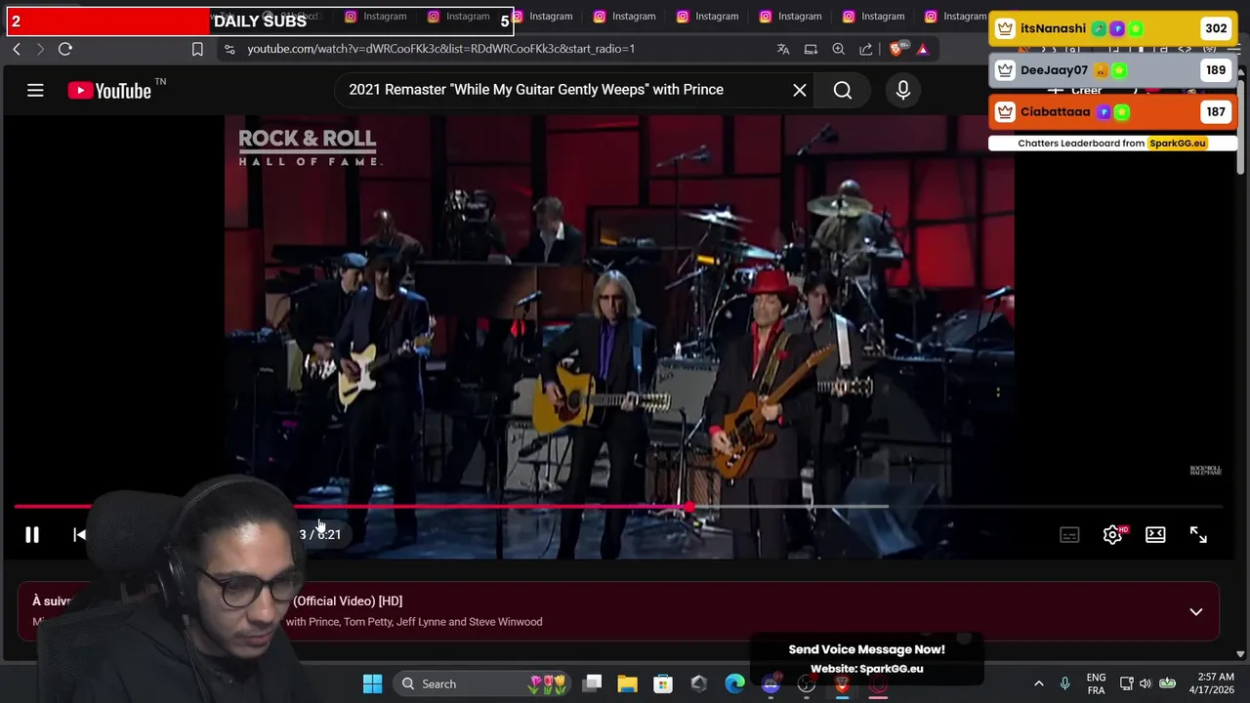Bookmark this page with bookmark icon
The width and height of the screenshot is (1250, 703).
pyautogui.click(x=197, y=49)
